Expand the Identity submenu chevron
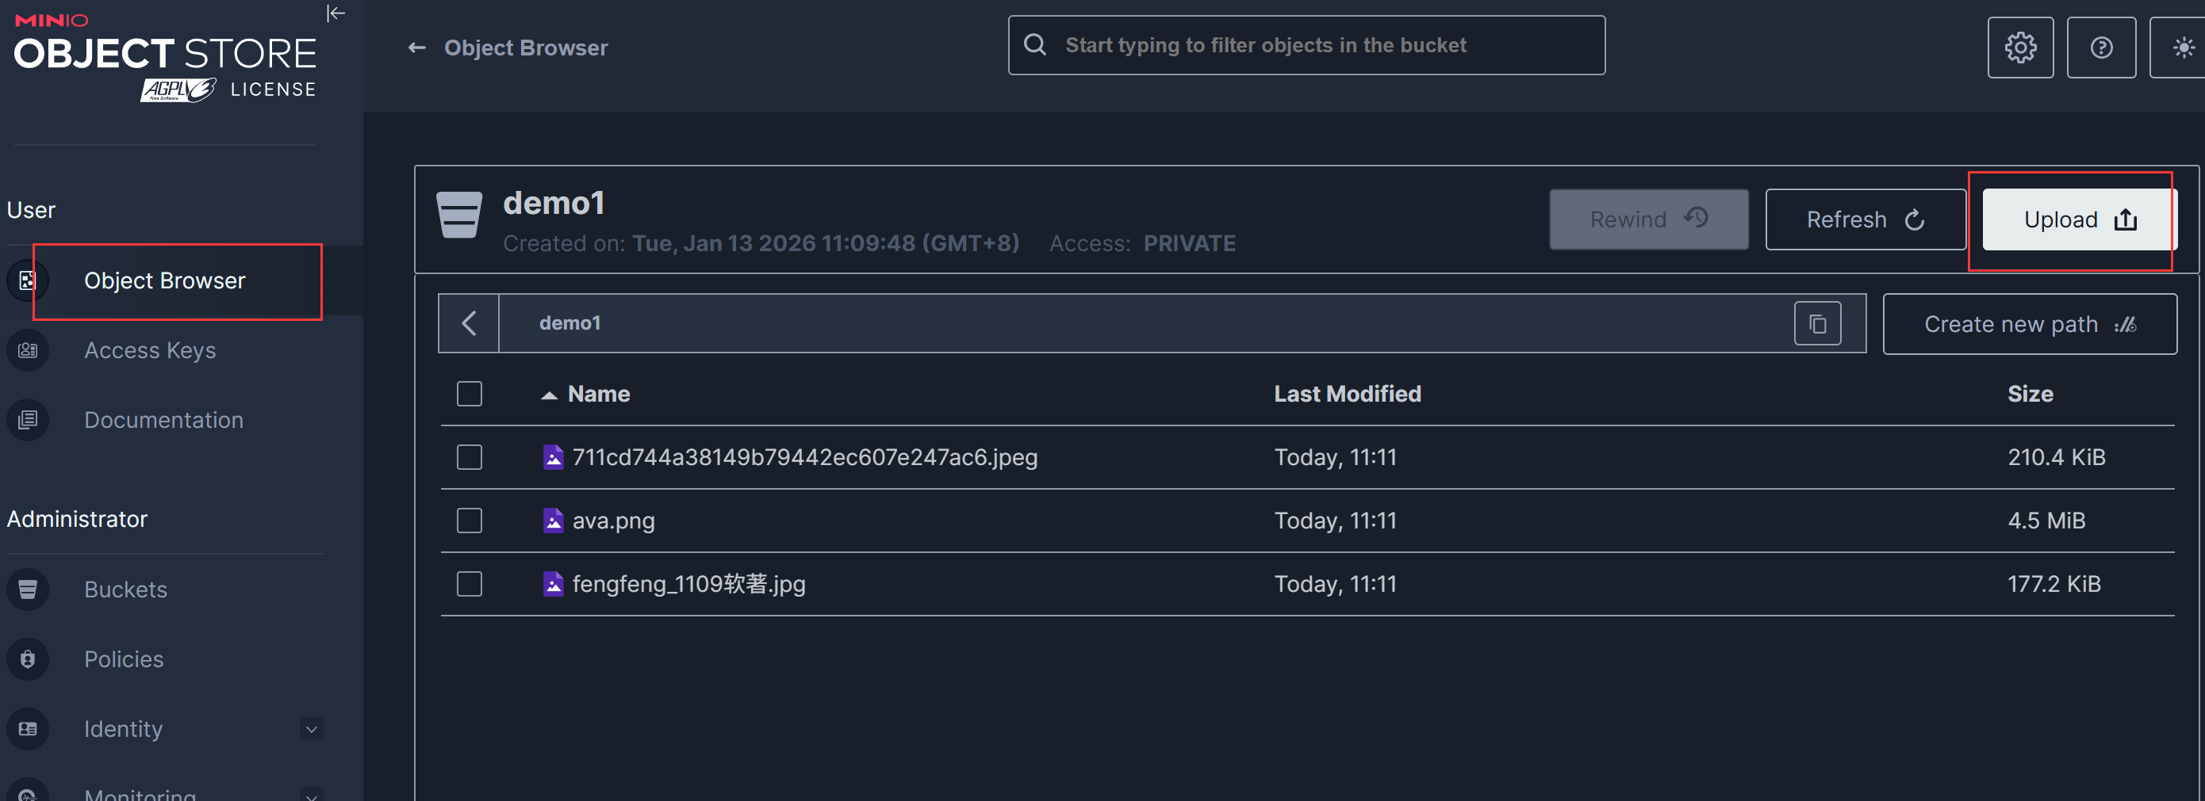Viewport: 2205px width, 801px height. click(312, 729)
